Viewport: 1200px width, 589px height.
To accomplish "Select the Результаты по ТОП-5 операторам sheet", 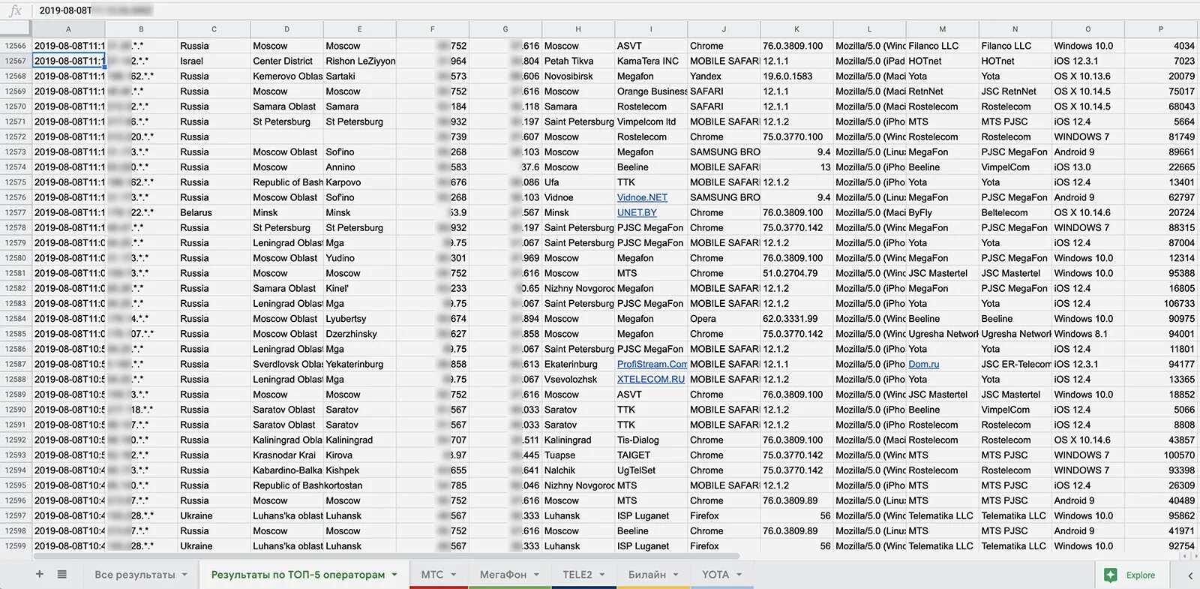I will (298, 575).
